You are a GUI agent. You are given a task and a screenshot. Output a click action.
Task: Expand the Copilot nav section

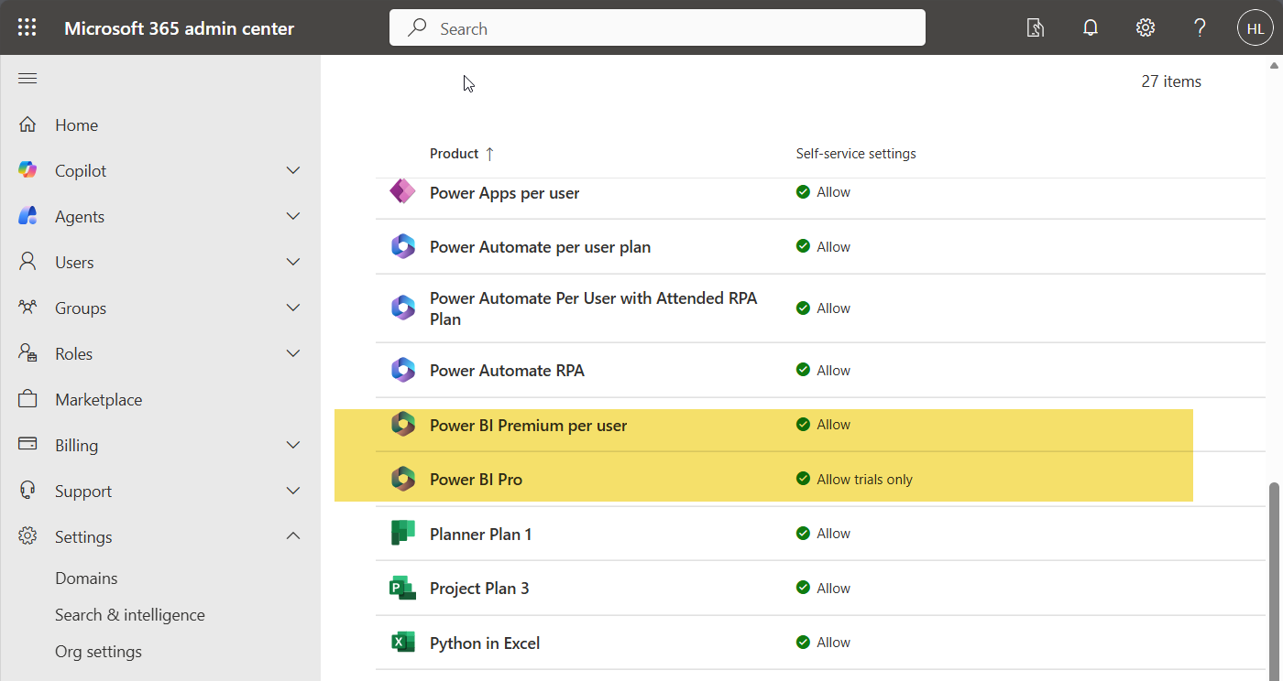point(293,171)
